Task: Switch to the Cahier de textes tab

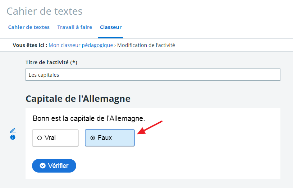Action: tap(29, 27)
